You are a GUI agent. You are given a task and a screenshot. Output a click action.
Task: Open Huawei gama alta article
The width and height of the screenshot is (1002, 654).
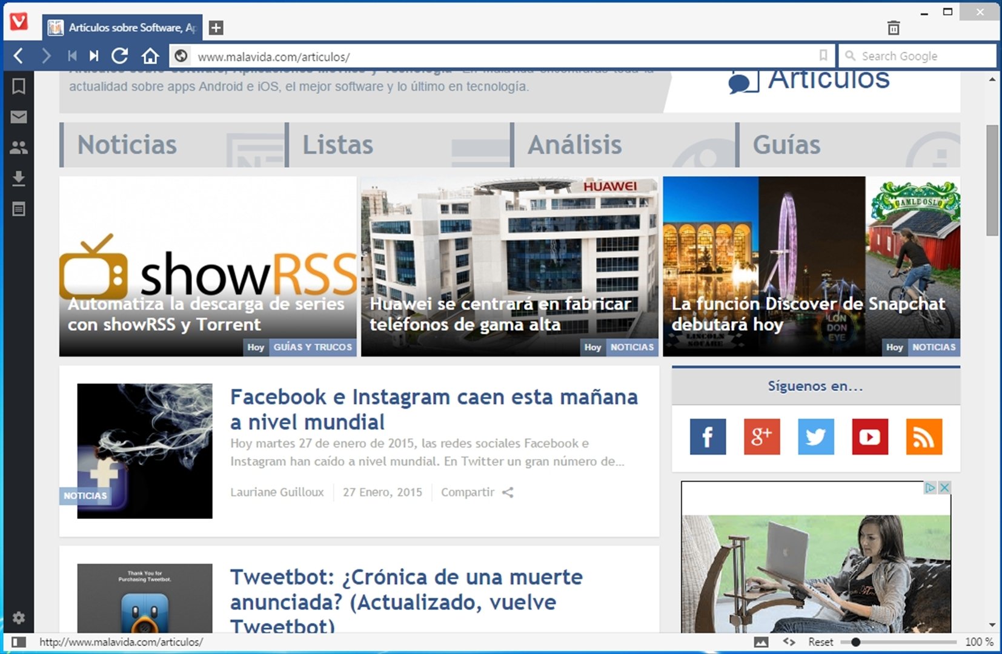[x=509, y=266]
